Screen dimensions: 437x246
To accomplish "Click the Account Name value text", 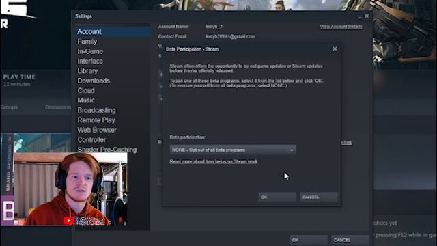I will (214, 27).
